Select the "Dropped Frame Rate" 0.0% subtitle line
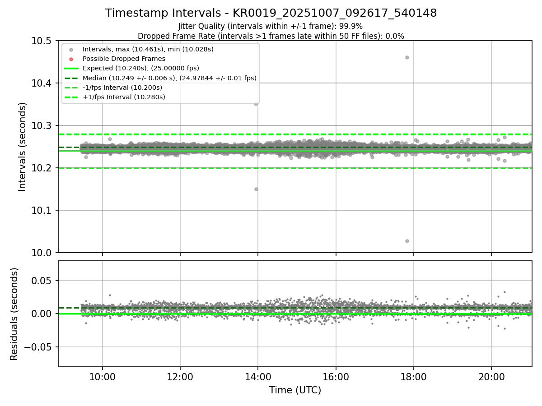This screenshot has height=406, width=542. click(x=271, y=36)
